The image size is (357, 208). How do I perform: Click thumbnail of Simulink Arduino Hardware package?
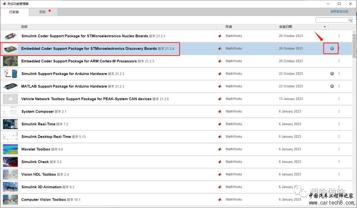10,74
